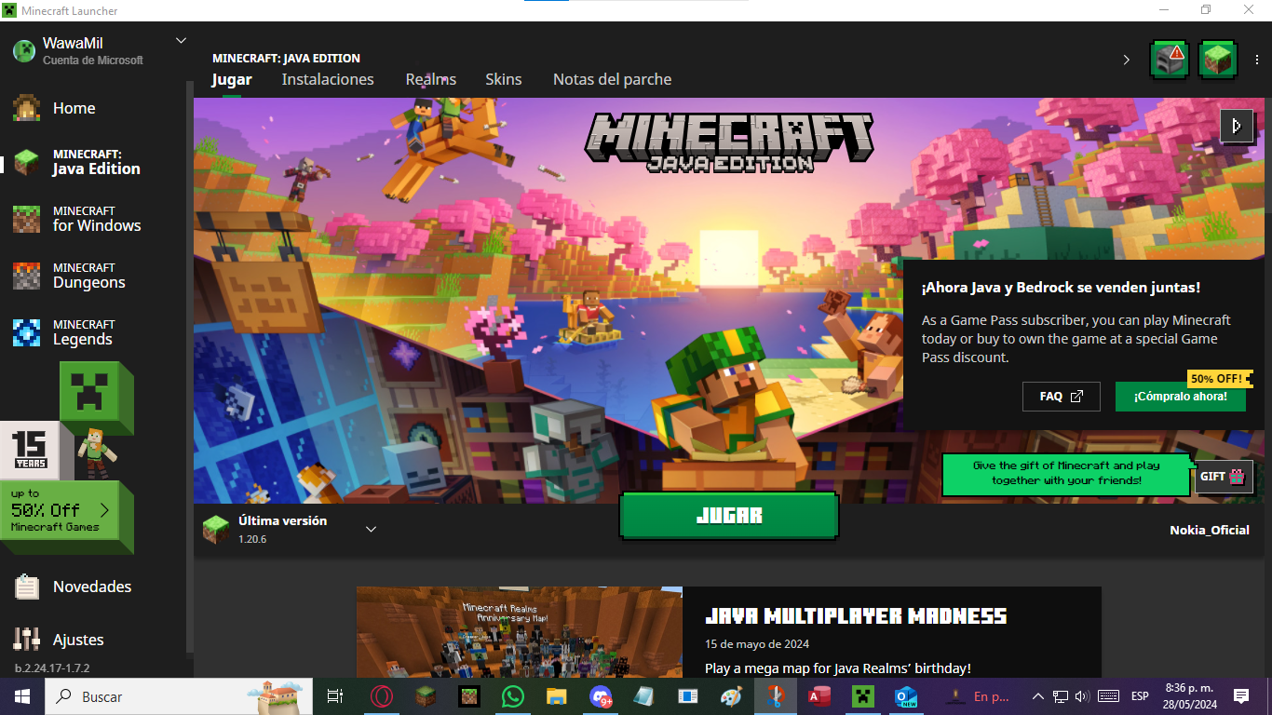This screenshot has width=1272, height=715.
Task: Expand the WawaMil account dropdown
Action: (x=181, y=41)
